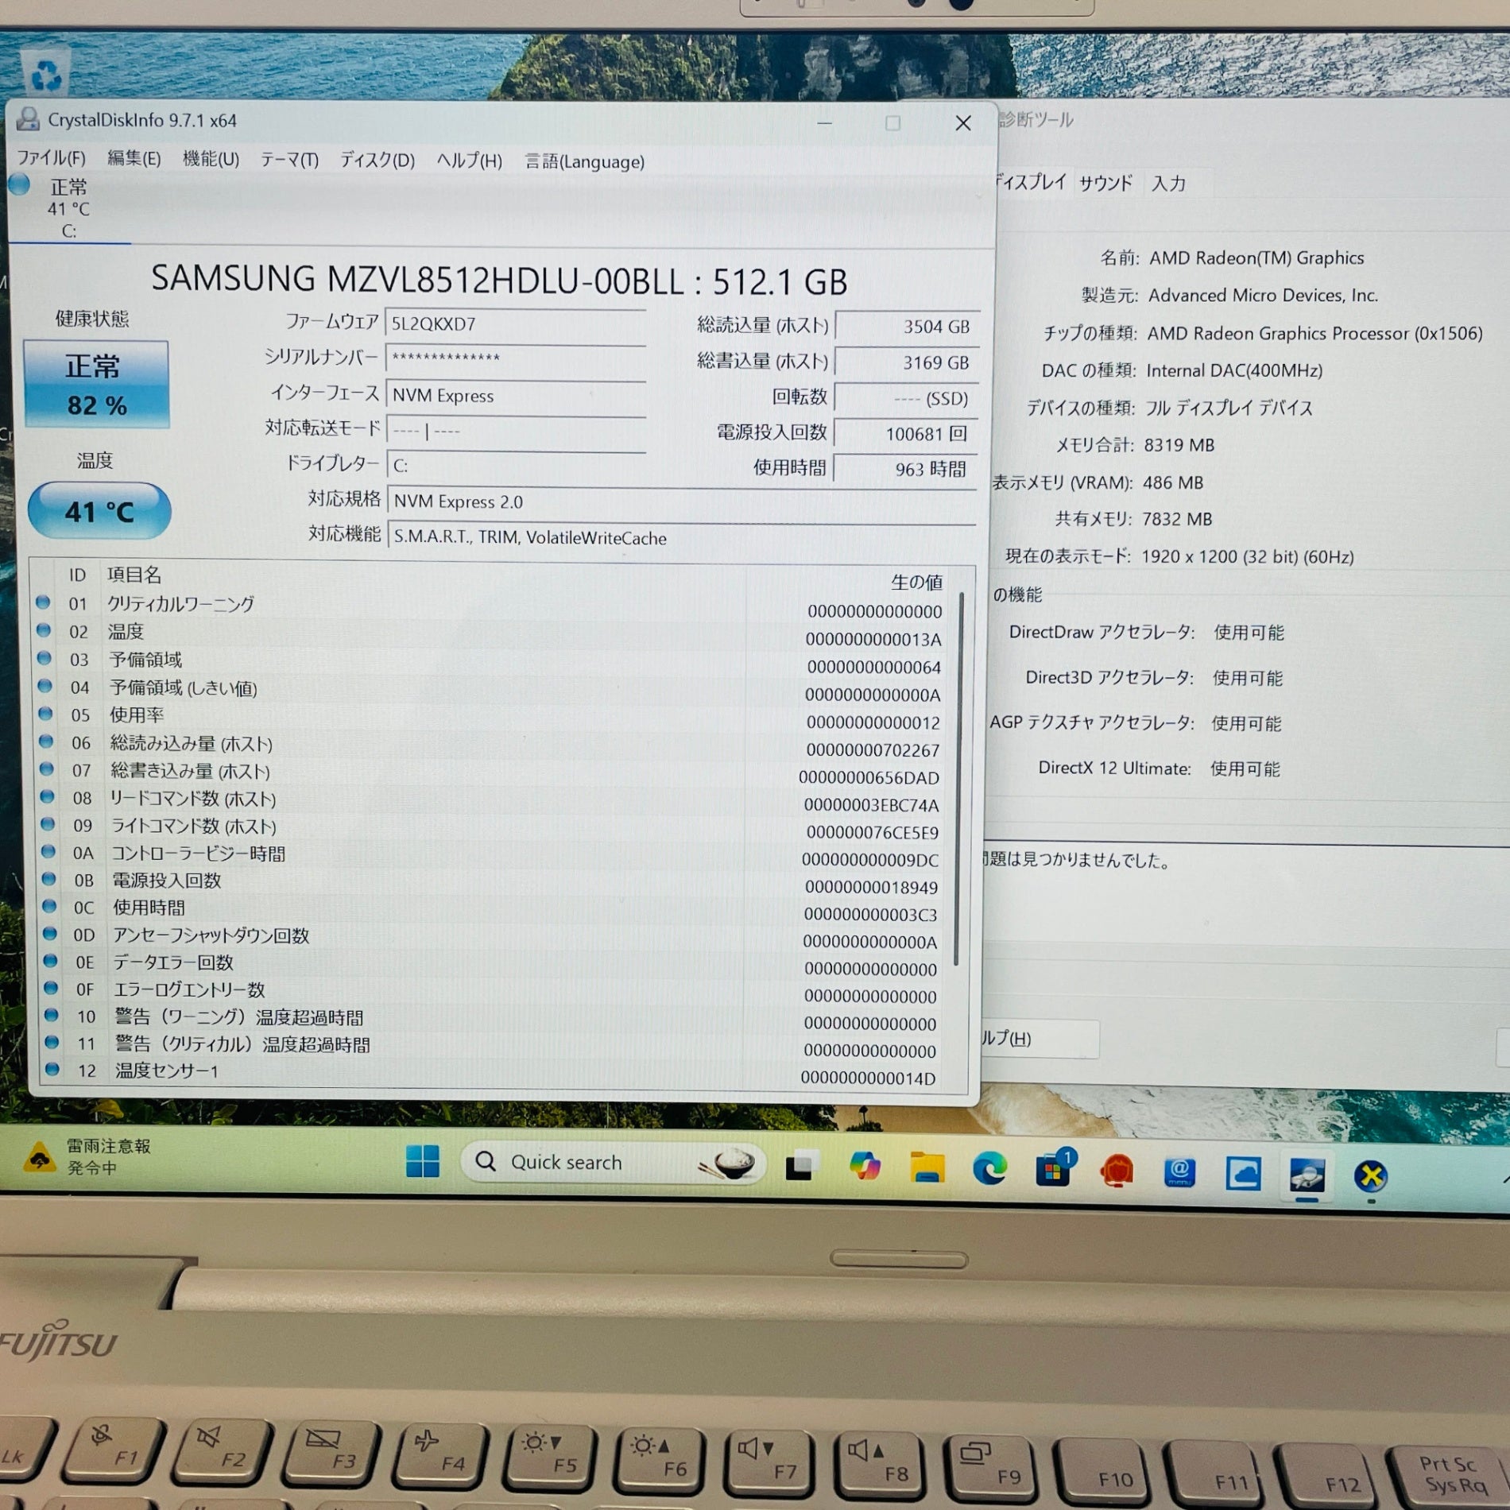Viewport: 1510px width, 1510px height.
Task: Click the SMART attribute list scrollbar
Action: 960,779
